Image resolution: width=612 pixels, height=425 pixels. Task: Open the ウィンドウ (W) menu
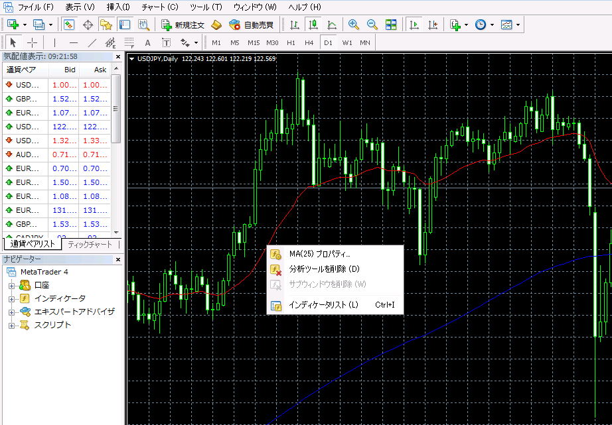(255, 7)
